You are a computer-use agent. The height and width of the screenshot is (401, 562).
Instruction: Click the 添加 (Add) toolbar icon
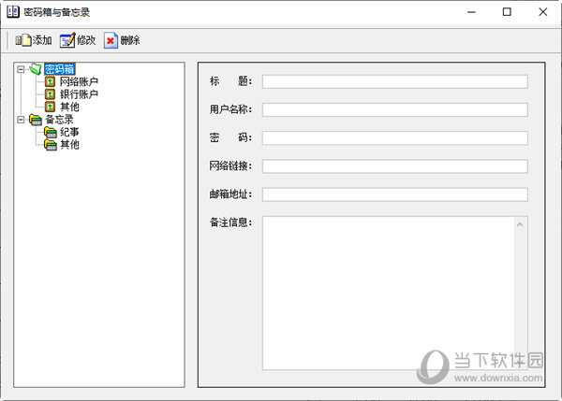[x=23, y=40]
